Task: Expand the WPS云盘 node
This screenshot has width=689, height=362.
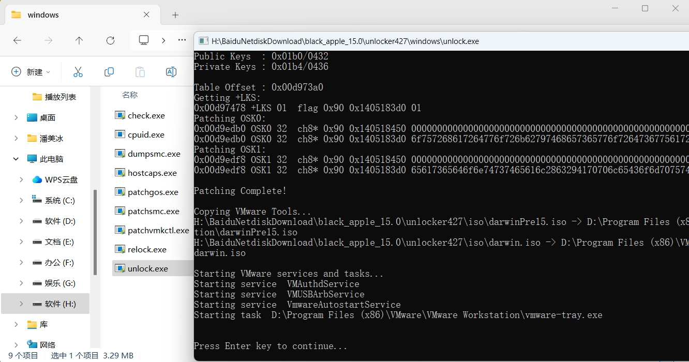Action: click(21, 179)
